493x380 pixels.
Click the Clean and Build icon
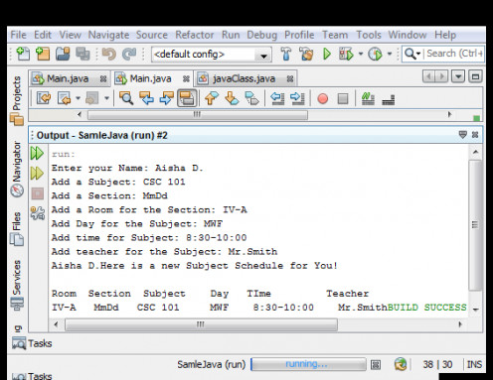[x=306, y=54]
